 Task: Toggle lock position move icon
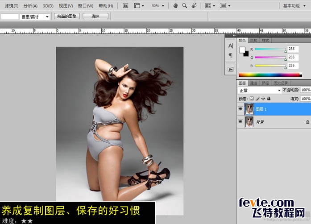tap(263, 98)
